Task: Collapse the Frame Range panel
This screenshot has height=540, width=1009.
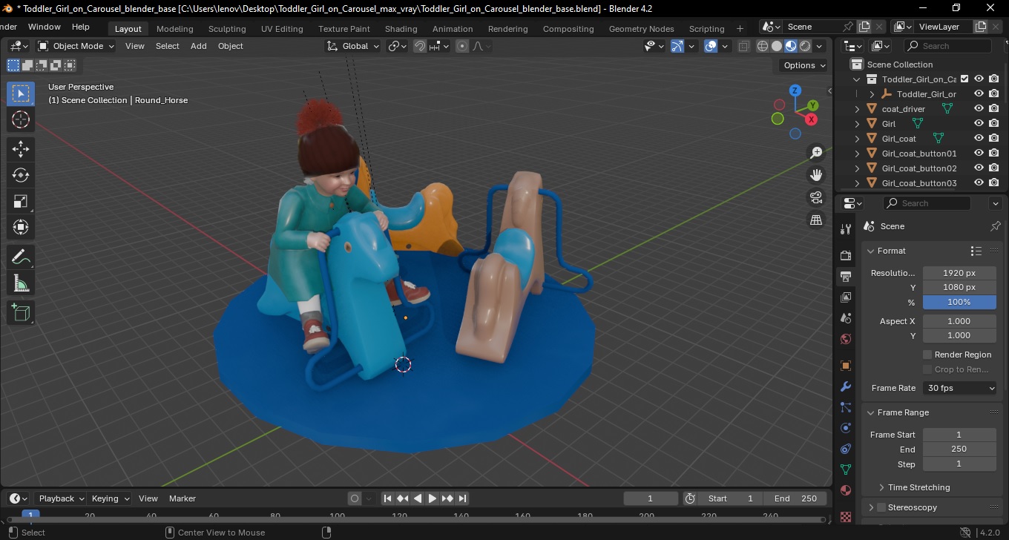Action: tap(872, 412)
